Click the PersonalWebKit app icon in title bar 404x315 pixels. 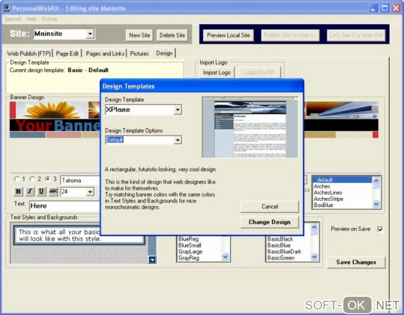(x=6, y=8)
